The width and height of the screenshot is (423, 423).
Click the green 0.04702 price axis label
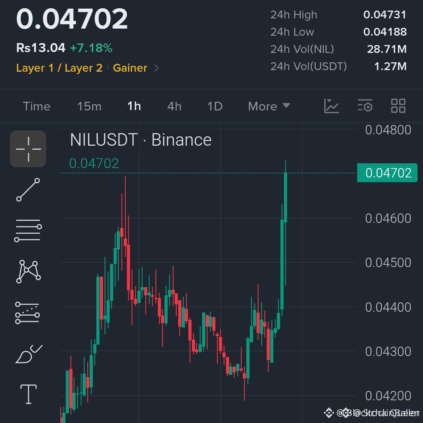pyautogui.click(x=387, y=173)
